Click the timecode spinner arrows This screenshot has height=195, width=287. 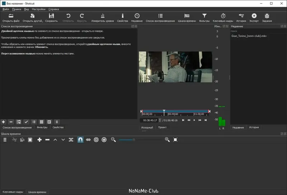tap(160, 120)
